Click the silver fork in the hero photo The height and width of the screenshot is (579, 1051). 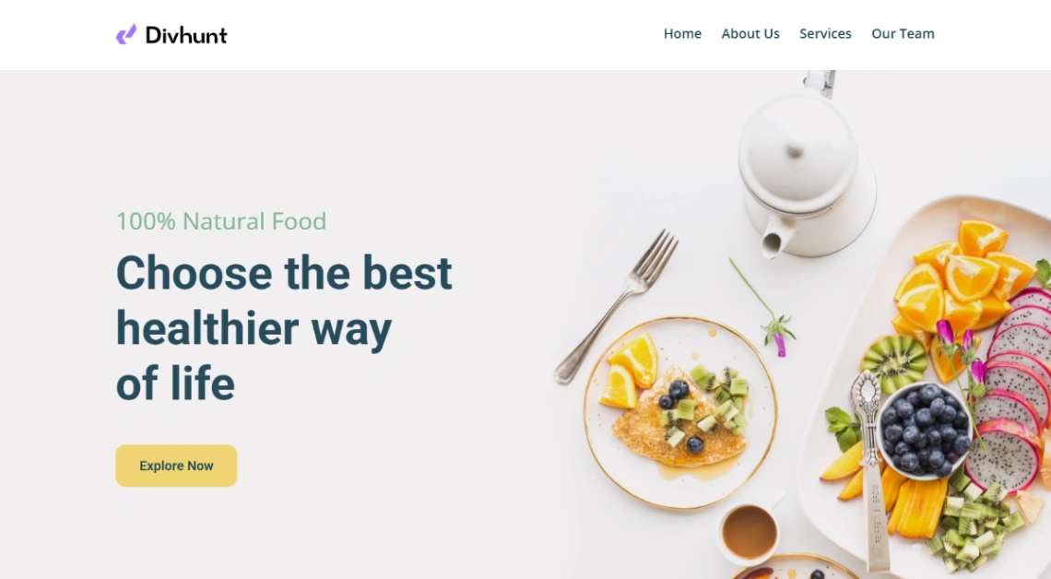615,306
